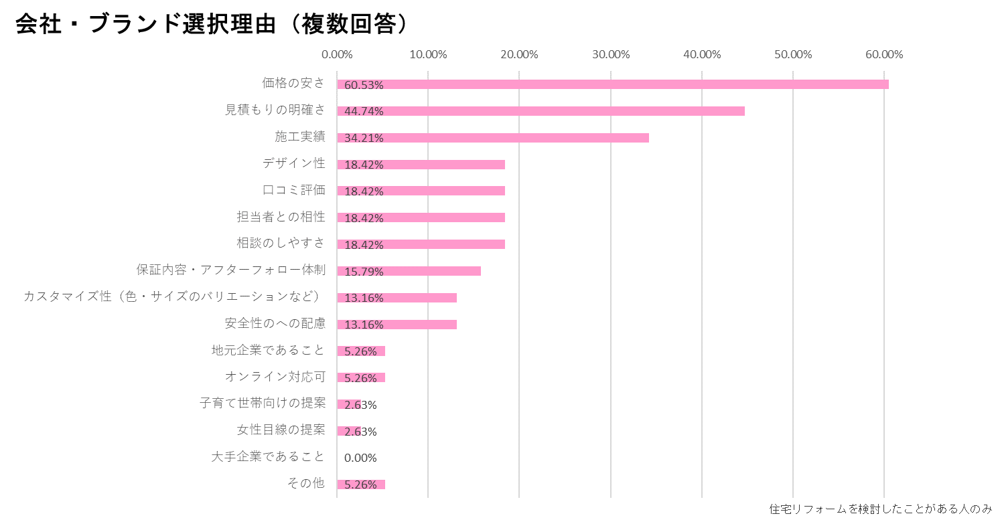The width and height of the screenshot is (1002, 528).
Task: Click the 0.00% label for 大手企業であること
Action: tap(360, 458)
